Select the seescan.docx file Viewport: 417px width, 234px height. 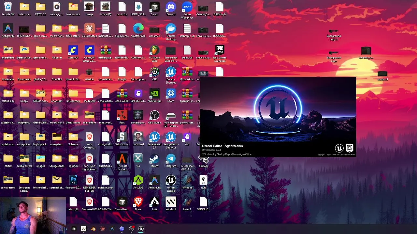tap(106, 183)
